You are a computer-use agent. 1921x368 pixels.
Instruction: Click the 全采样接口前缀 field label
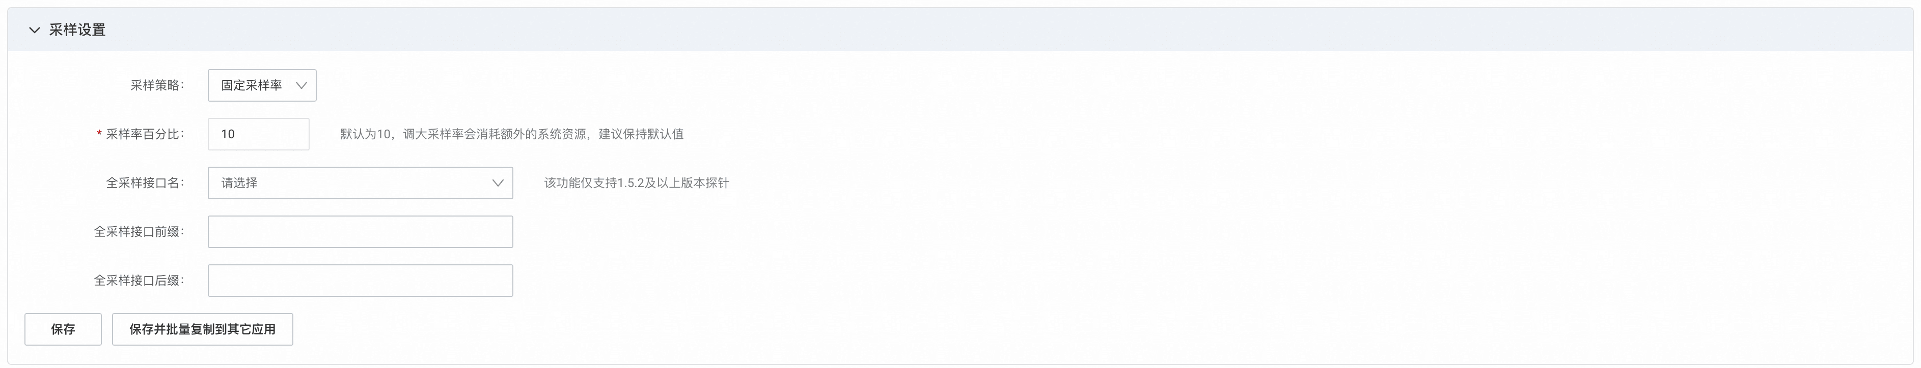click(139, 232)
